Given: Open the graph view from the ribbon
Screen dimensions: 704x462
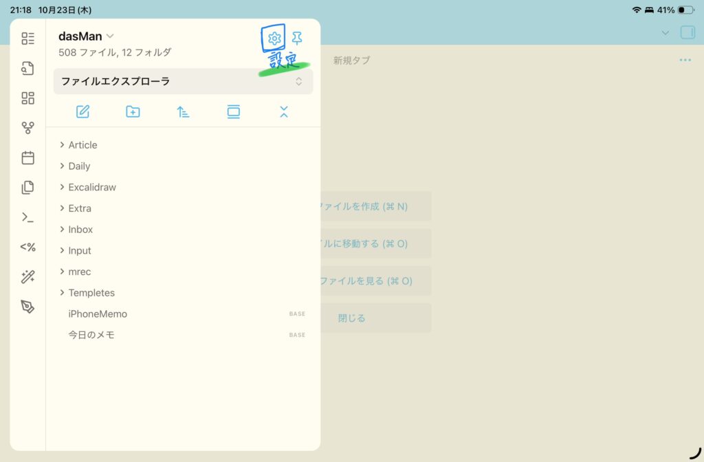Looking at the screenshot, I should click(x=27, y=128).
